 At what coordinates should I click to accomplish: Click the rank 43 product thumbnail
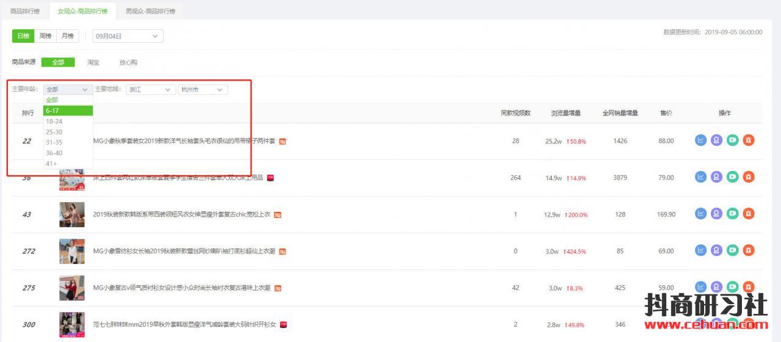[x=72, y=214]
